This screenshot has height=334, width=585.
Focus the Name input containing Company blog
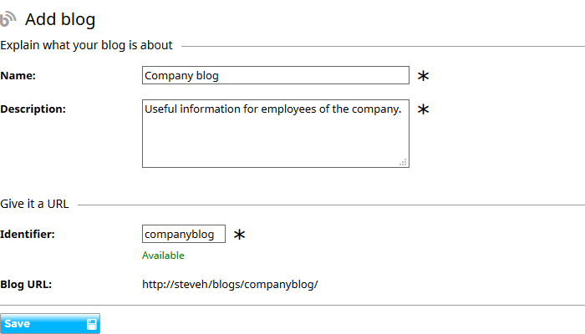276,75
